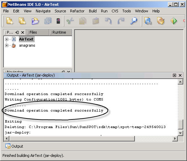
Task: Close the Output window panel
Action: coord(180,75)
